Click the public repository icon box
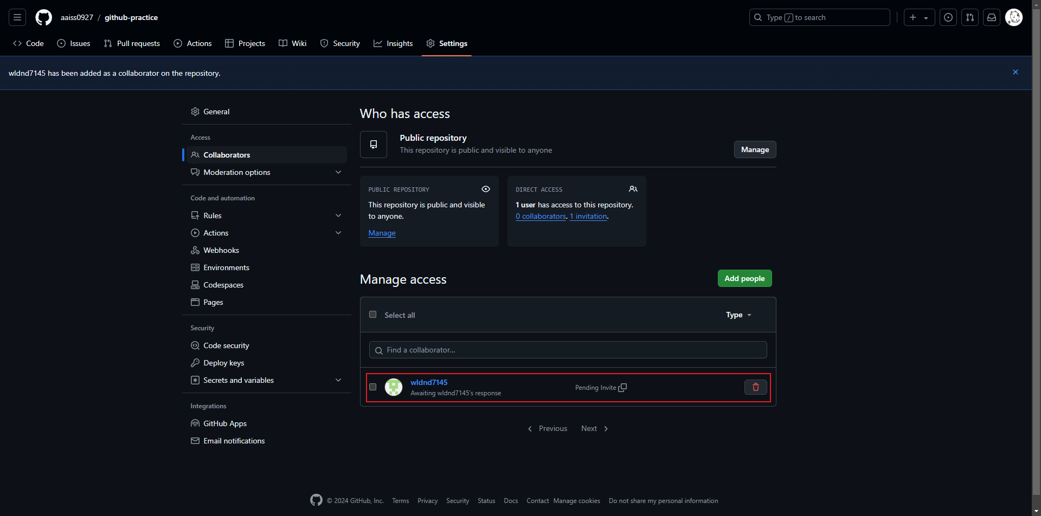 (374, 145)
